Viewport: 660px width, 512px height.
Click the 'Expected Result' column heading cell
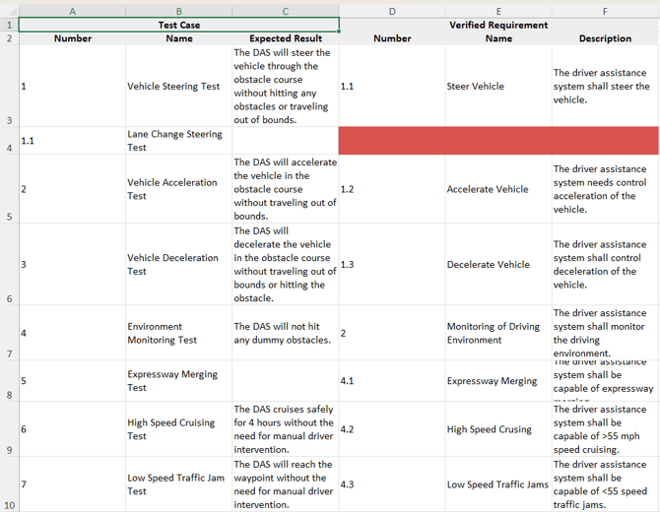click(x=286, y=38)
